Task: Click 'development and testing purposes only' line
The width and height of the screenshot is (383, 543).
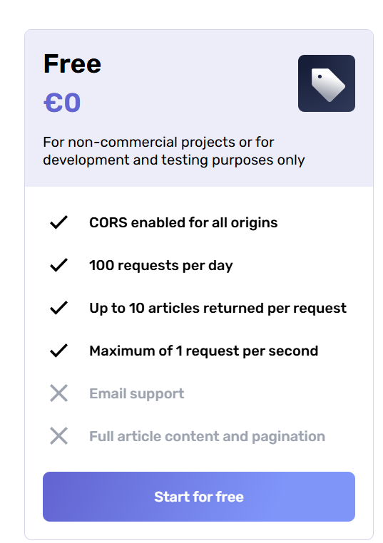Action: click(173, 160)
